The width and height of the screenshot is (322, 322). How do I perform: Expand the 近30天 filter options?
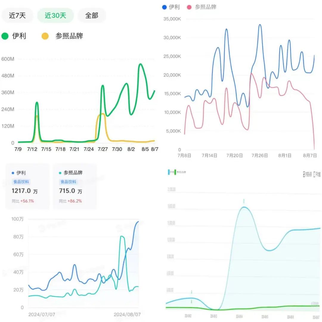(x=55, y=15)
